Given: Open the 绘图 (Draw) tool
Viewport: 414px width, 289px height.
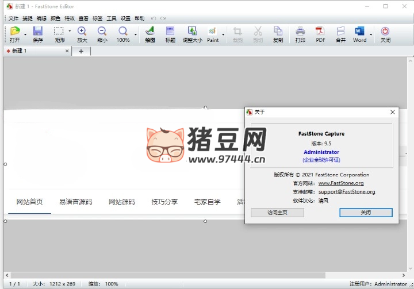Looking at the screenshot, I should [149, 34].
